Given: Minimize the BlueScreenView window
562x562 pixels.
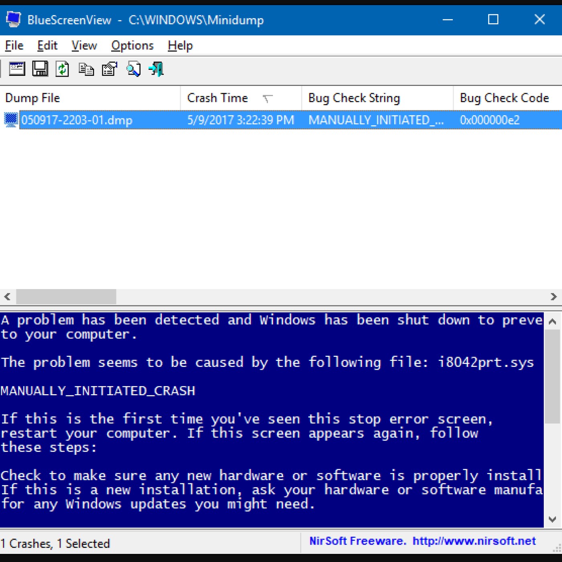Looking at the screenshot, I should (448, 19).
